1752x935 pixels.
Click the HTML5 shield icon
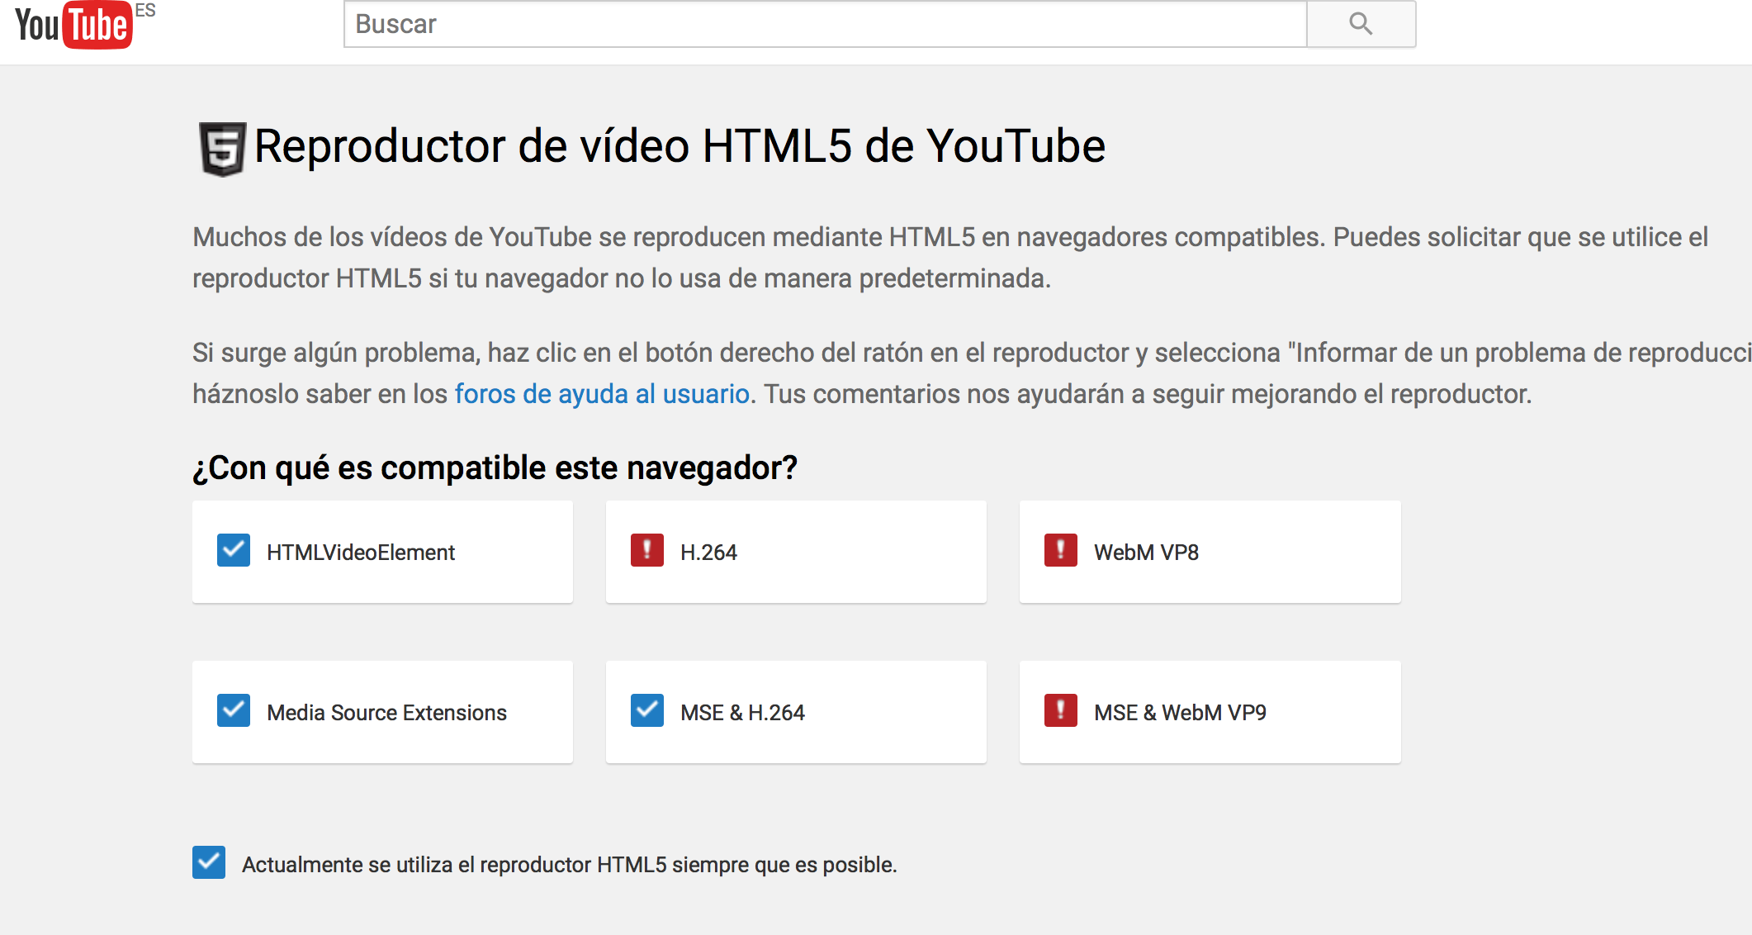coord(222,149)
